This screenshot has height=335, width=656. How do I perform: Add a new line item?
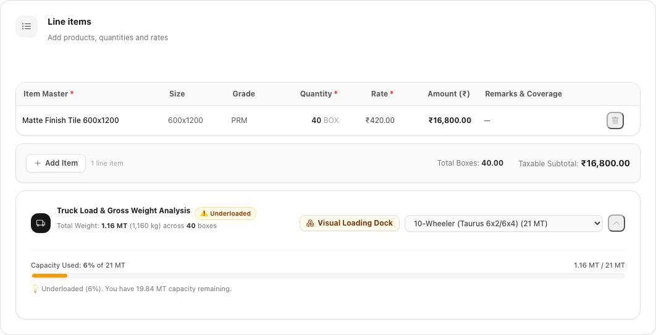[56, 163]
